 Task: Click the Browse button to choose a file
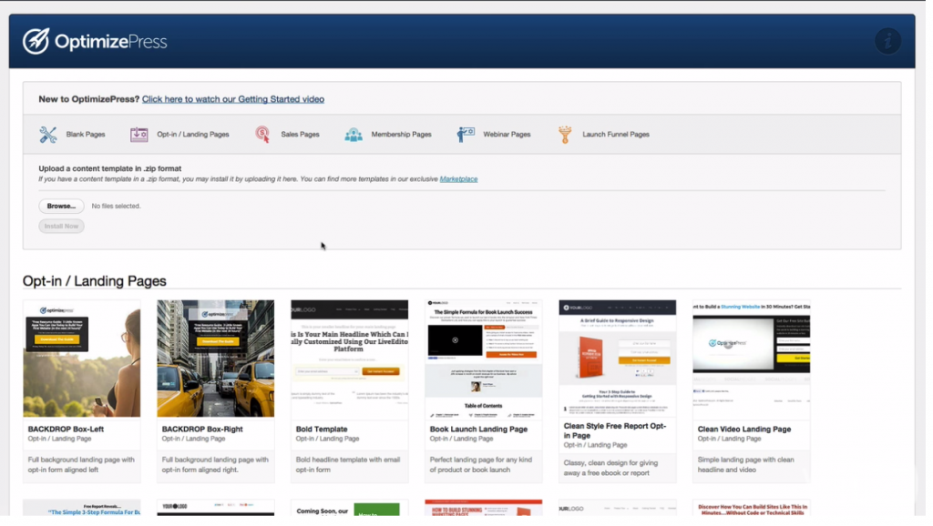pyautogui.click(x=60, y=206)
